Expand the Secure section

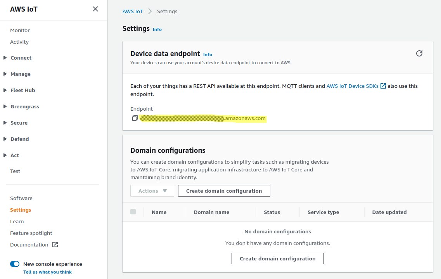(5, 123)
